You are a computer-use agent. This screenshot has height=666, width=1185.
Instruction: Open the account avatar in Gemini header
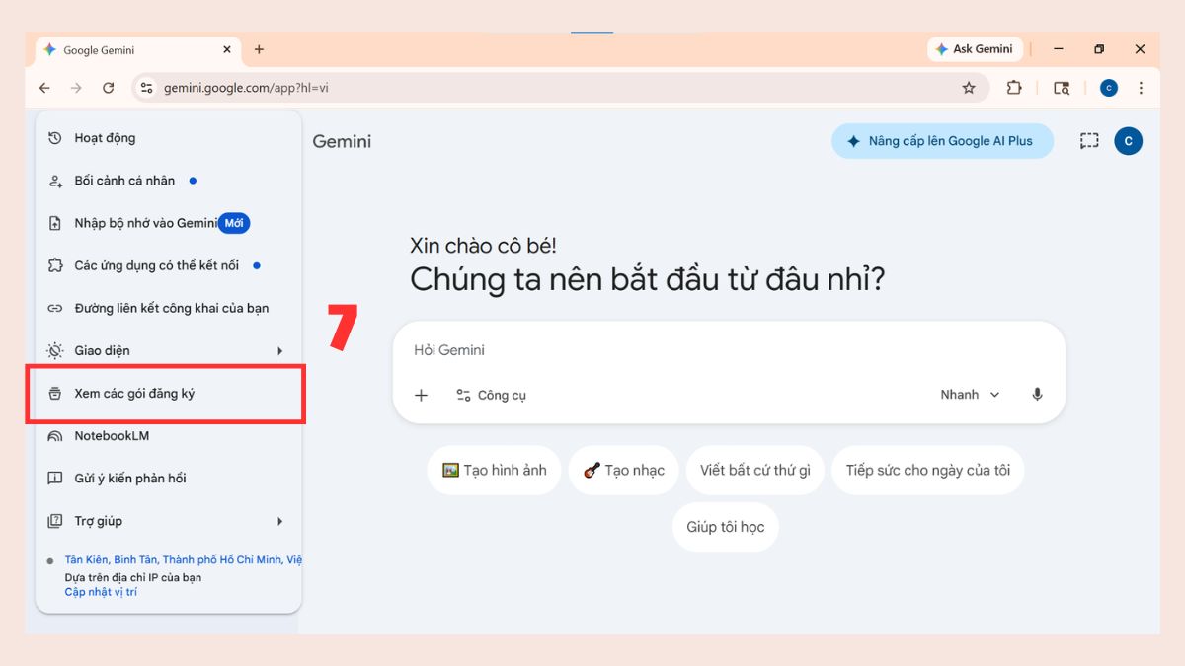tap(1129, 141)
